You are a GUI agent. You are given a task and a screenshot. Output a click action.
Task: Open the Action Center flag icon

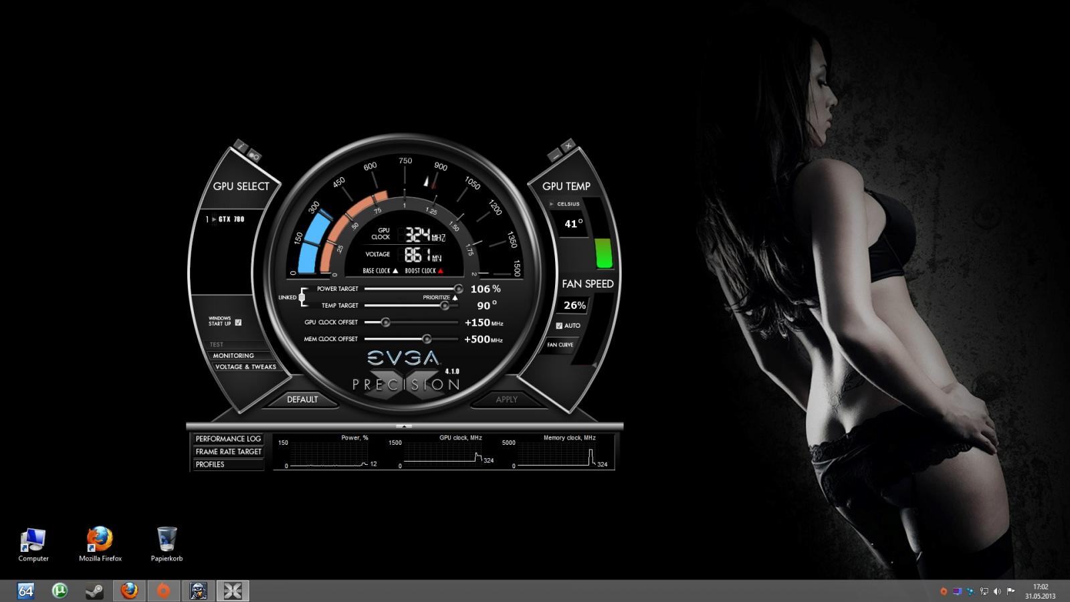point(1010,591)
